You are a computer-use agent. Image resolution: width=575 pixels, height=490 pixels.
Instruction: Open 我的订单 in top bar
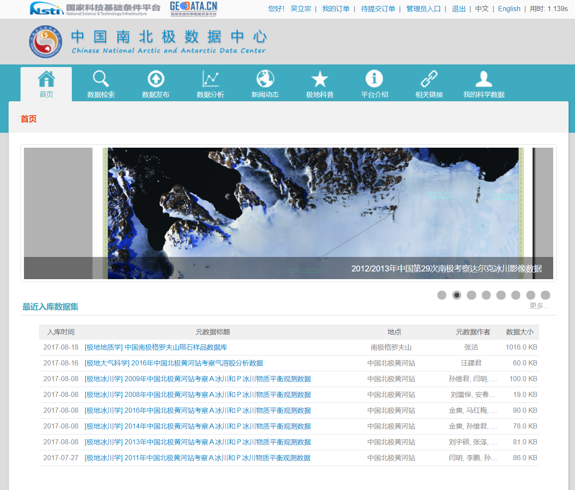(x=336, y=9)
